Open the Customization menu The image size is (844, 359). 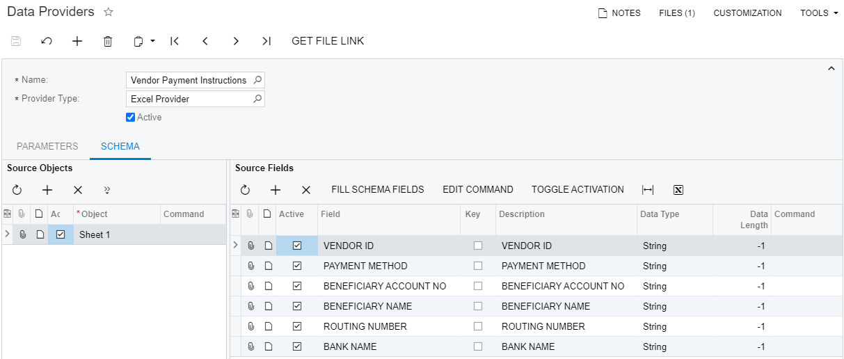click(747, 13)
